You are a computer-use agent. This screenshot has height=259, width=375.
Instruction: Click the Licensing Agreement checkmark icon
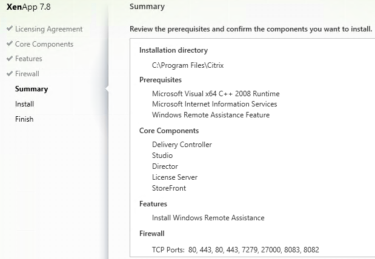10,28
